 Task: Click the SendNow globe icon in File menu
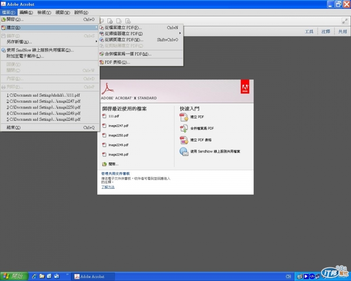[x=4, y=50]
